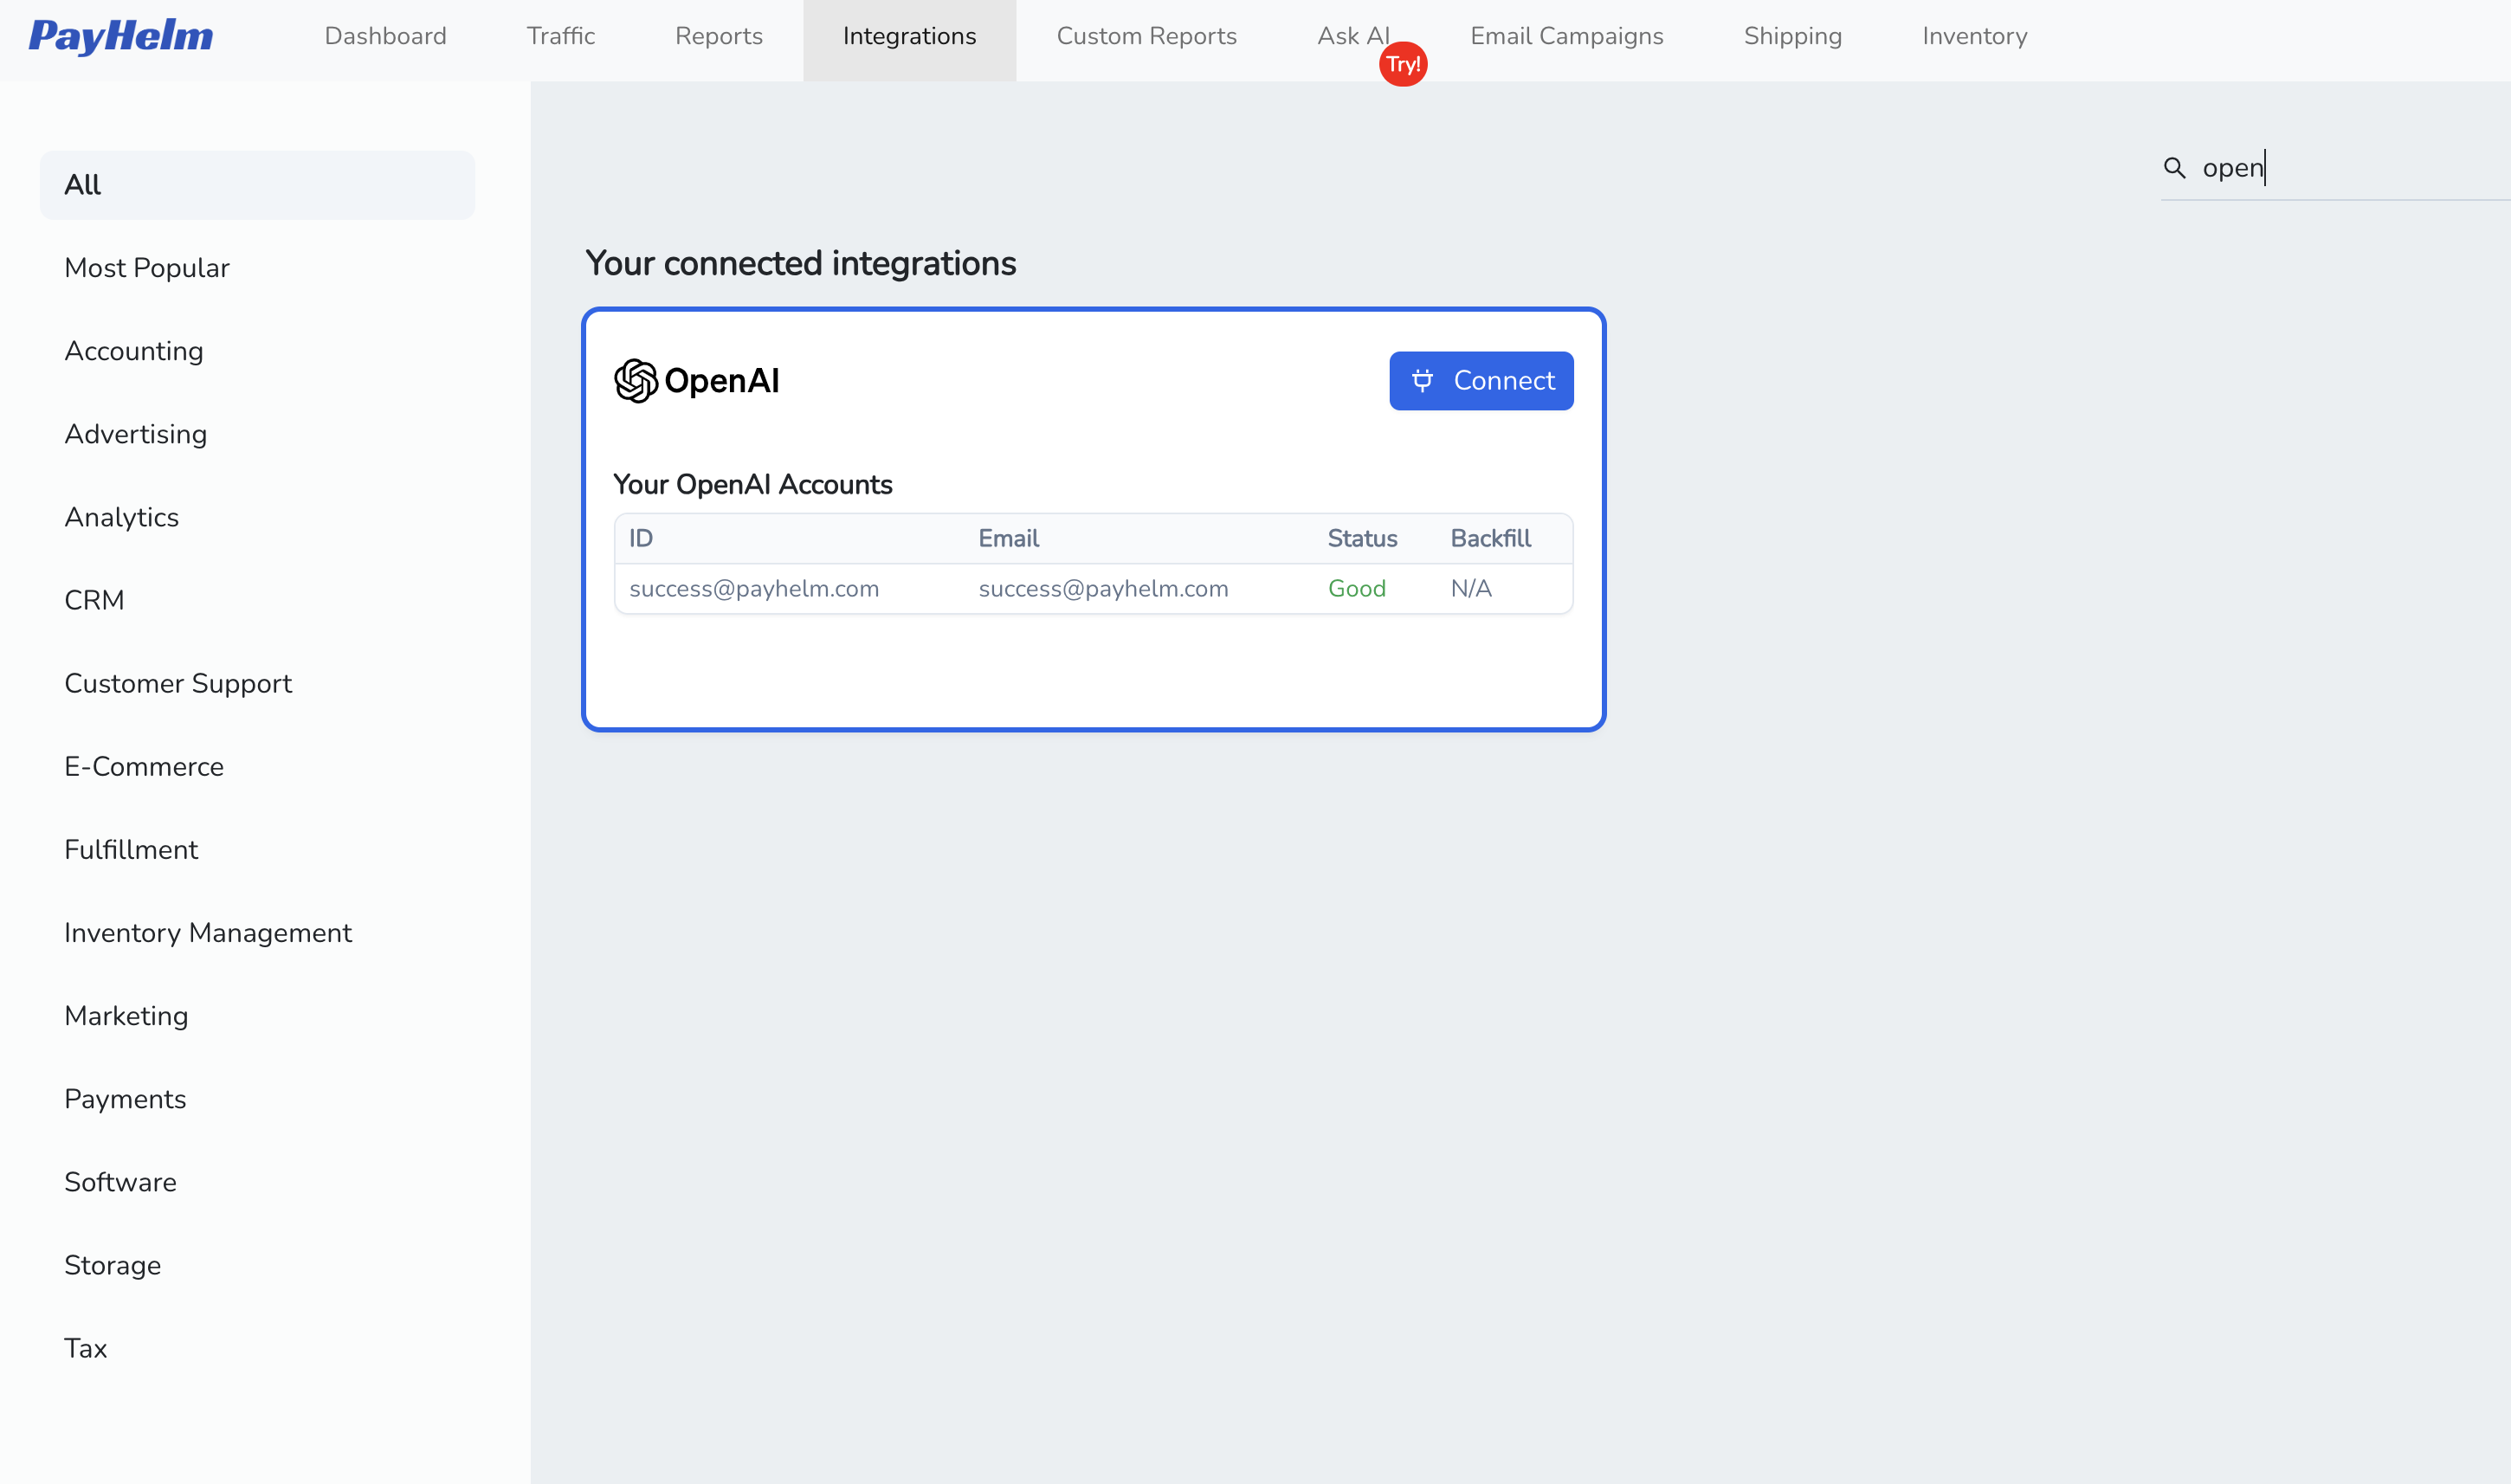Screen dimensions: 2511x1484
Task: Click the PayHelm logo
Action: click(120, 36)
